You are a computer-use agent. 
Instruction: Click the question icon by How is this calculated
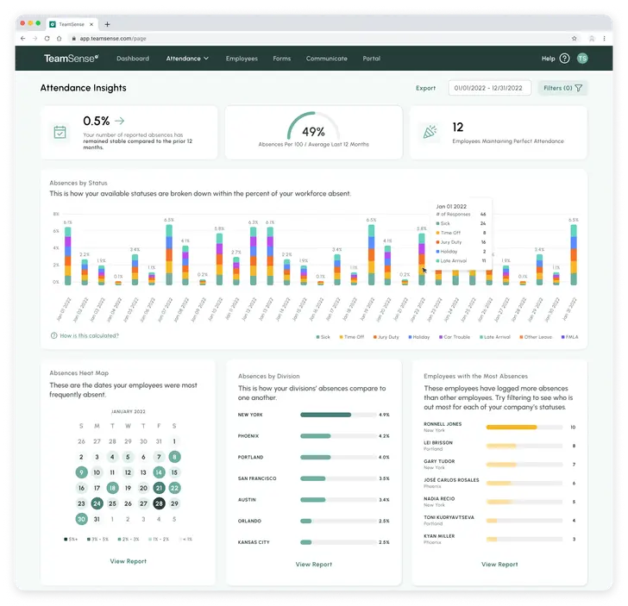(x=53, y=335)
